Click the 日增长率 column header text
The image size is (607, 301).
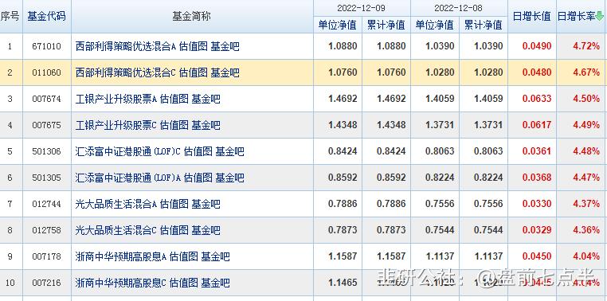[577, 16]
